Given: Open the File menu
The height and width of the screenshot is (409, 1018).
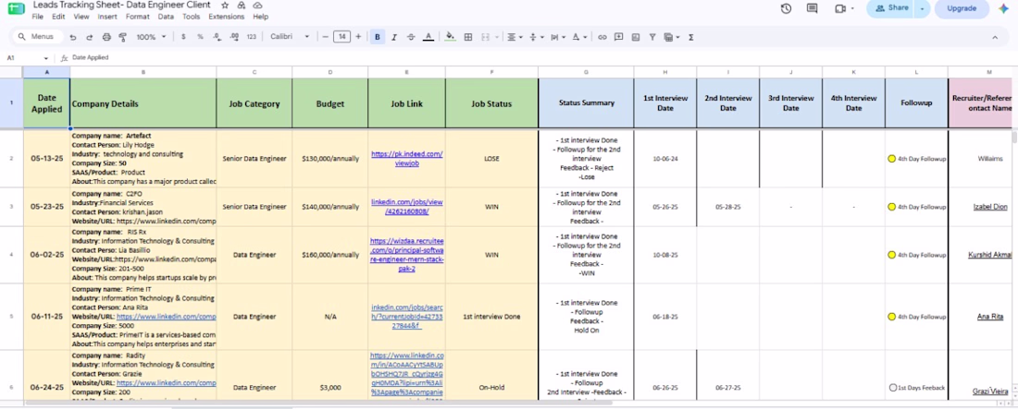Looking at the screenshot, I should click(x=38, y=17).
